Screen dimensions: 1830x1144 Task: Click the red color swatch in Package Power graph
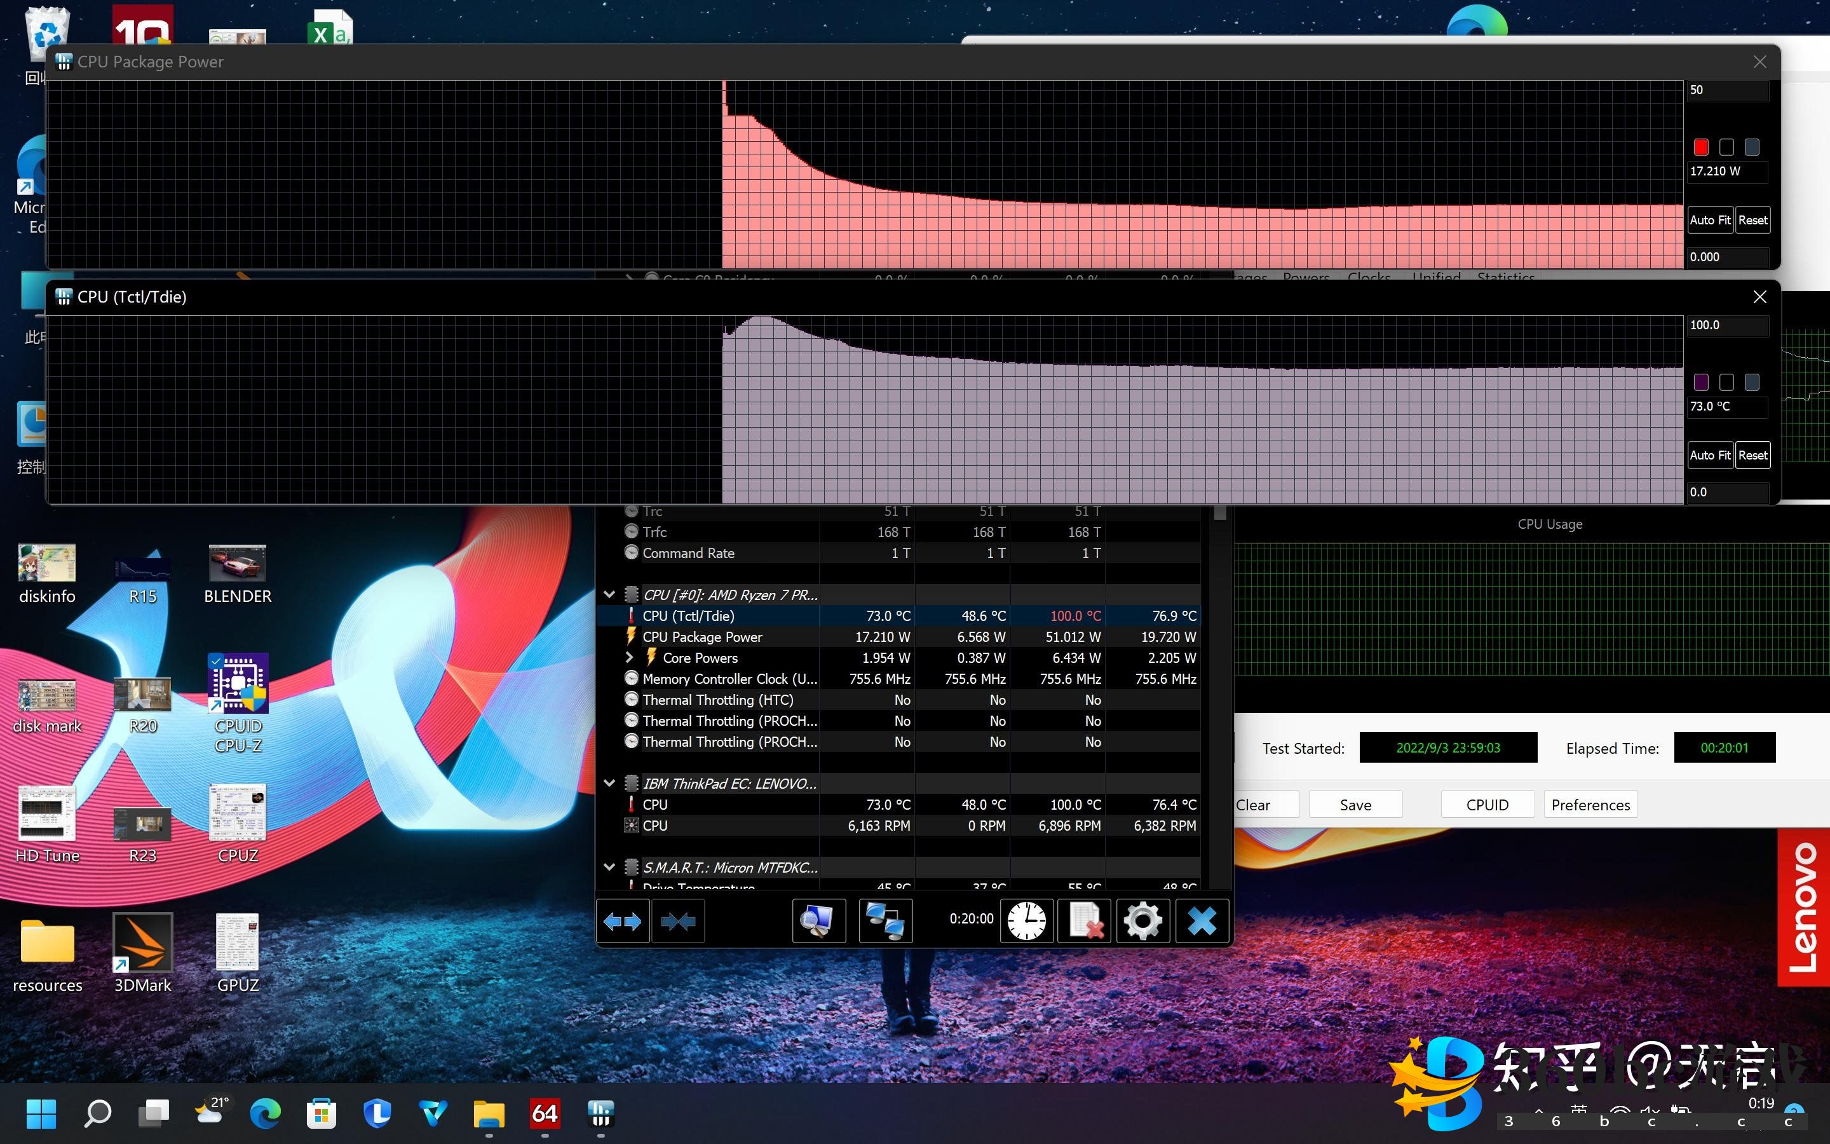click(x=1700, y=147)
